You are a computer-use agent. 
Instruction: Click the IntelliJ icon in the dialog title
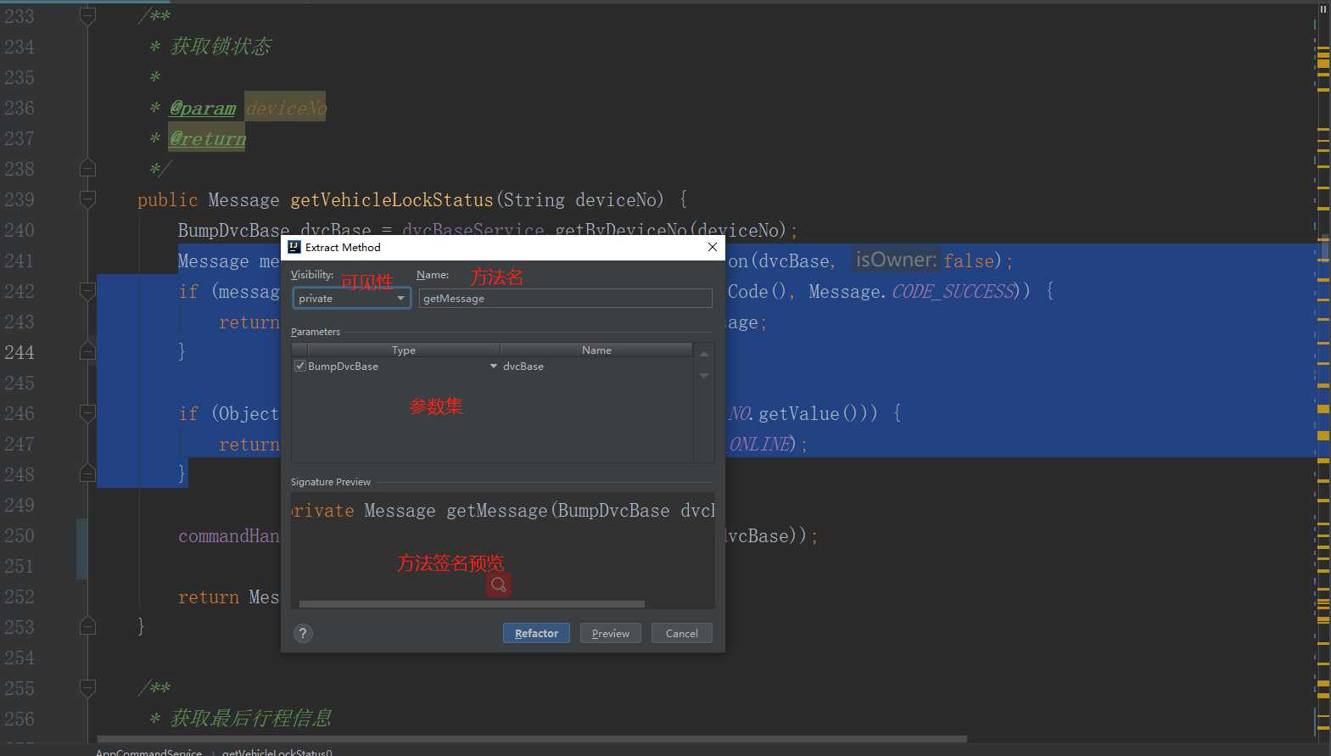(294, 247)
